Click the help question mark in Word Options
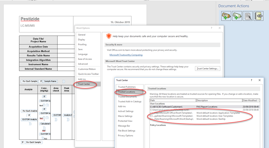This screenshot has height=148, width=269. click(x=211, y=28)
